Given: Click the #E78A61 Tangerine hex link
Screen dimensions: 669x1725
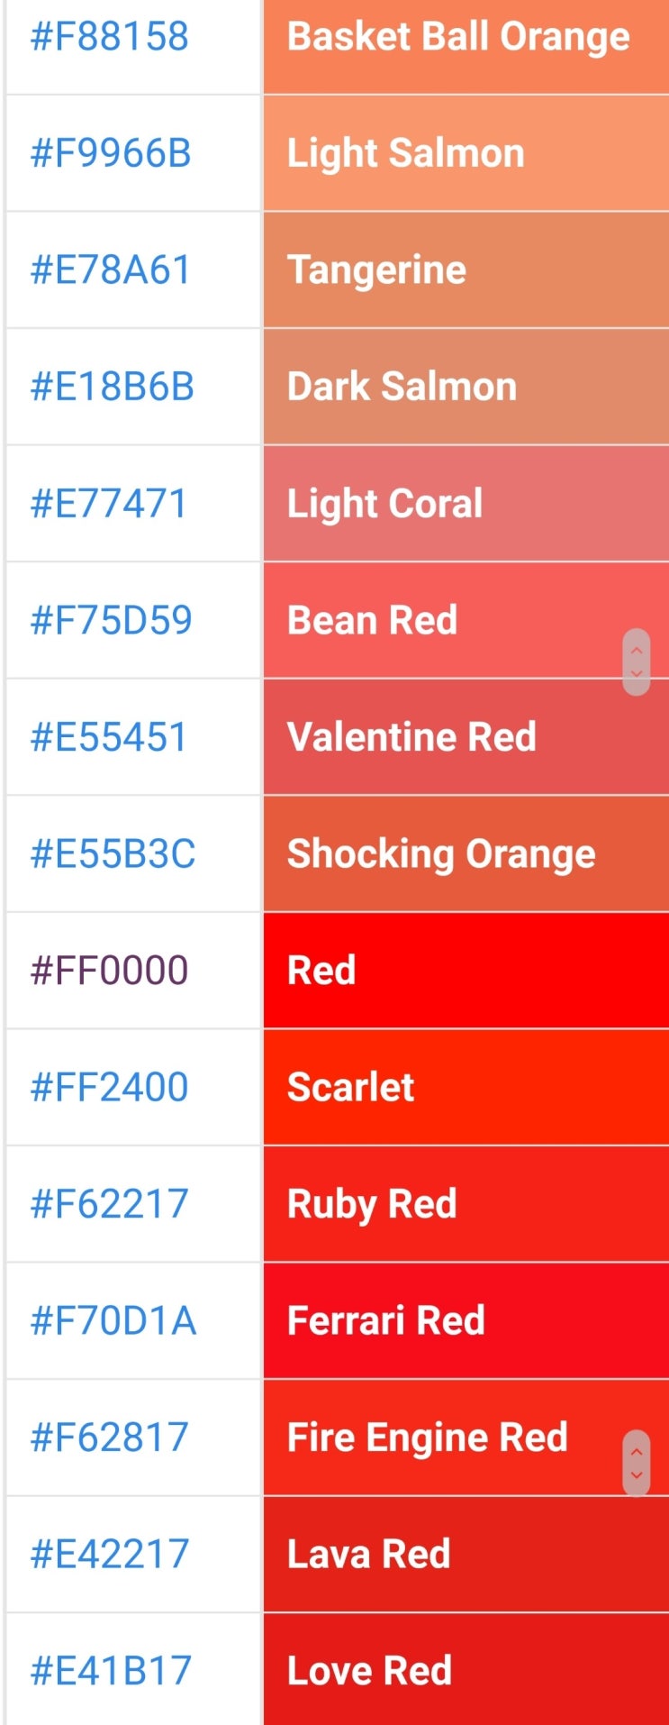Looking at the screenshot, I should coord(108,269).
